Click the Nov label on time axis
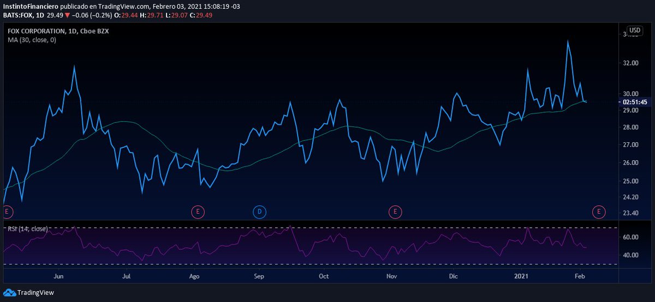 point(391,276)
